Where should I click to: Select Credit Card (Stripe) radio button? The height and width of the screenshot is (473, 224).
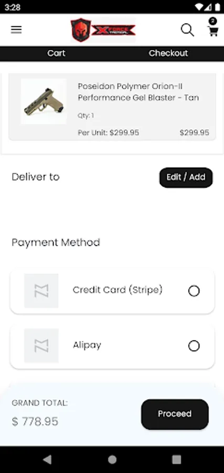(x=194, y=291)
